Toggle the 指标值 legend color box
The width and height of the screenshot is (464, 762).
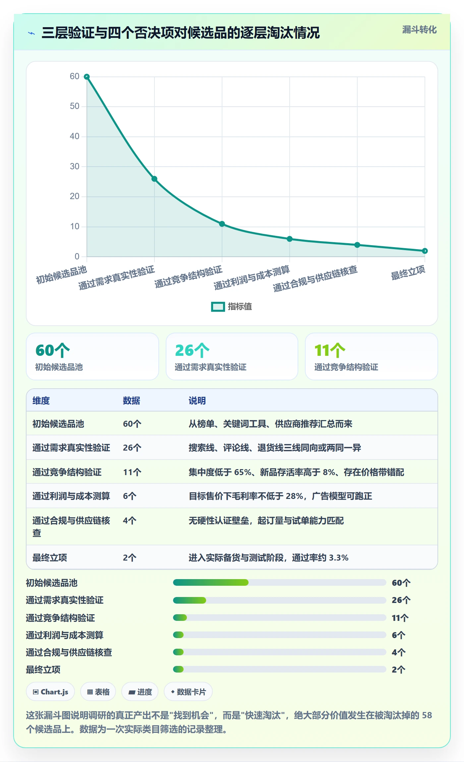tap(218, 307)
